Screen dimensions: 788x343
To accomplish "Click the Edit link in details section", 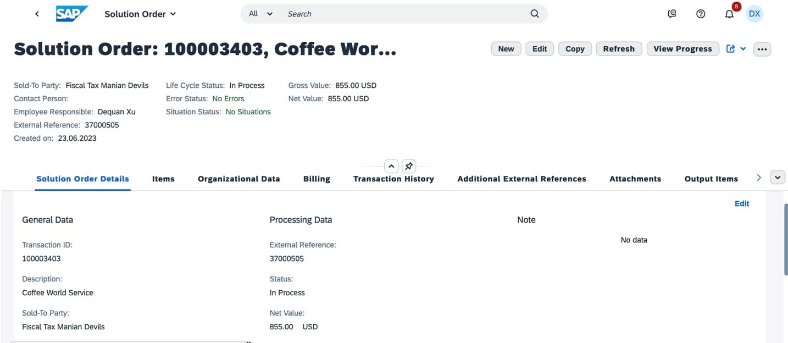I will click(x=742, y=203).
